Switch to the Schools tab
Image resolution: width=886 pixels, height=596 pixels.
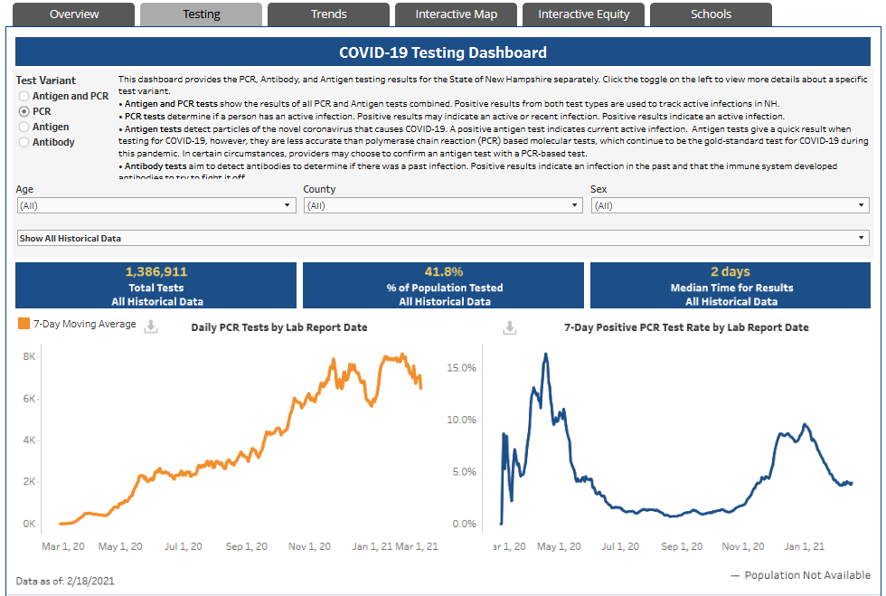coord(711,14)
